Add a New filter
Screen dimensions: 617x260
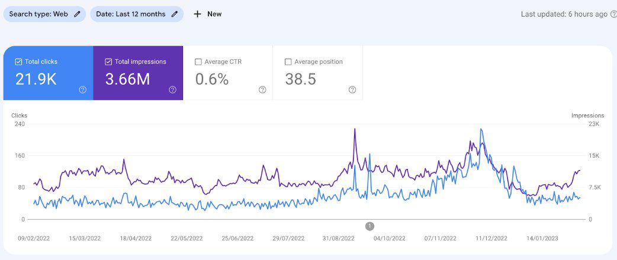point(207,14)
